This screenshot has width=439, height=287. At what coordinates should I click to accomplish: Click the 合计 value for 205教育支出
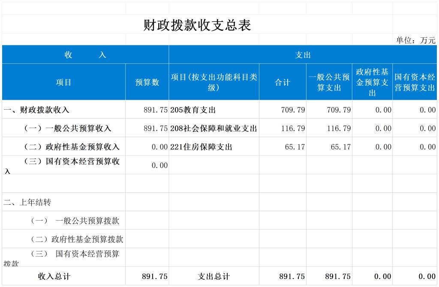pyautogui.click(x=293, y=110)
